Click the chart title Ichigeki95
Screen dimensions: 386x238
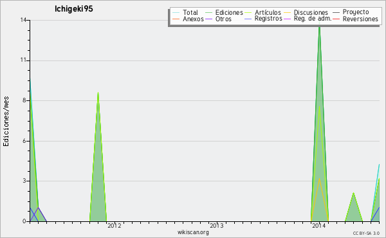tap(73, 9)
